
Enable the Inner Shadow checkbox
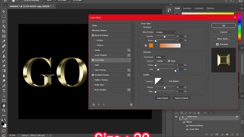click(93, 55)
